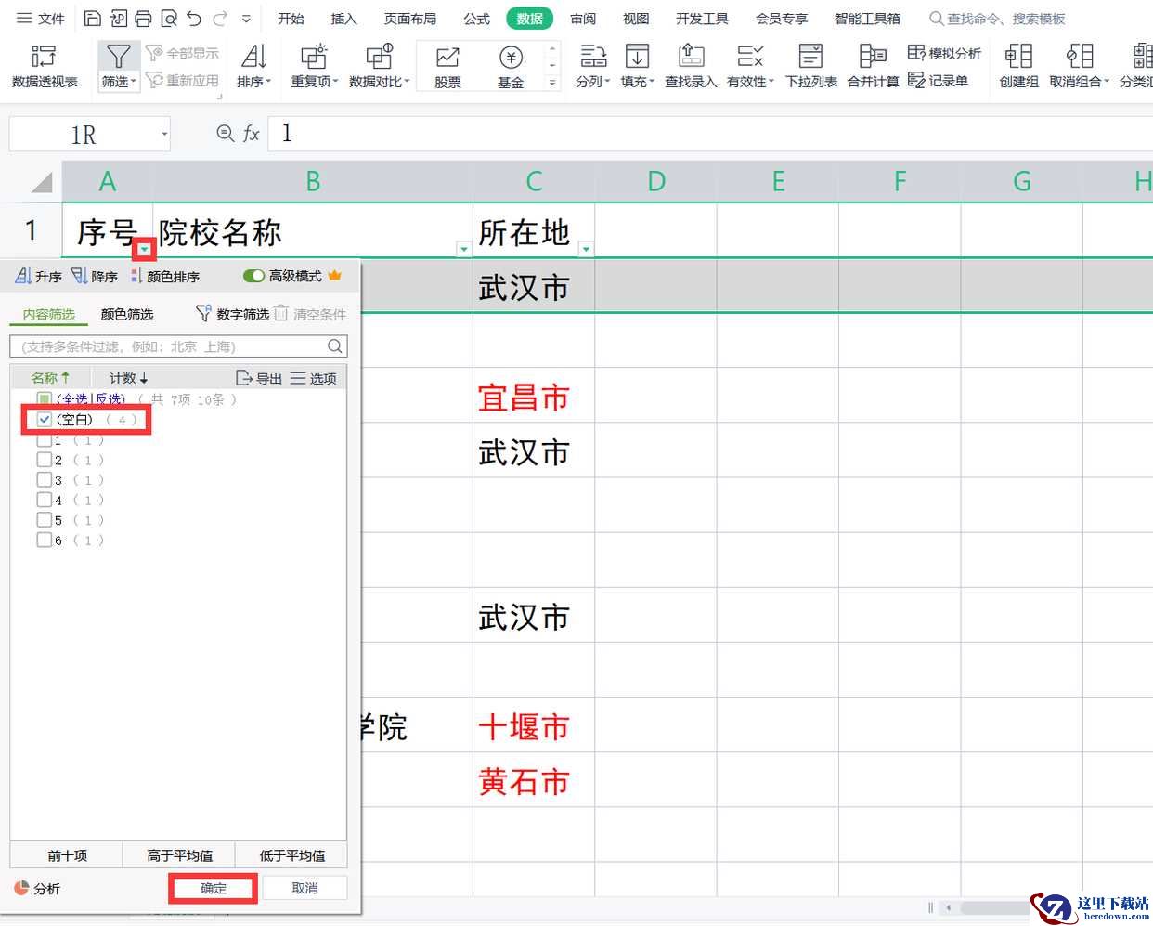The height and width of the screenshot is (926, 1153).
Task: Click the print icon in quick access bar
Action: coord(143,19)
